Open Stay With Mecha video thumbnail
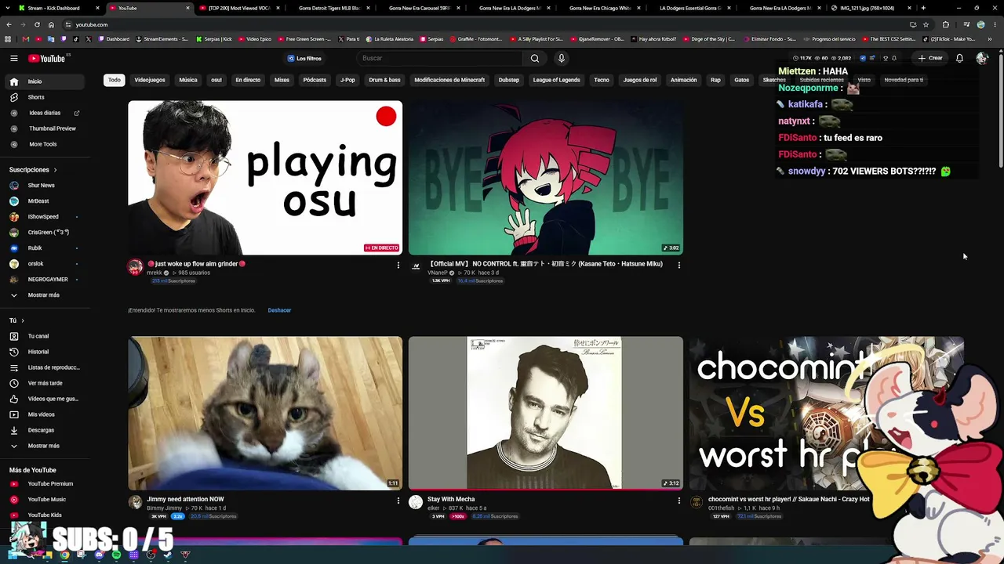The image size is (1004, 564). point(546,414)
